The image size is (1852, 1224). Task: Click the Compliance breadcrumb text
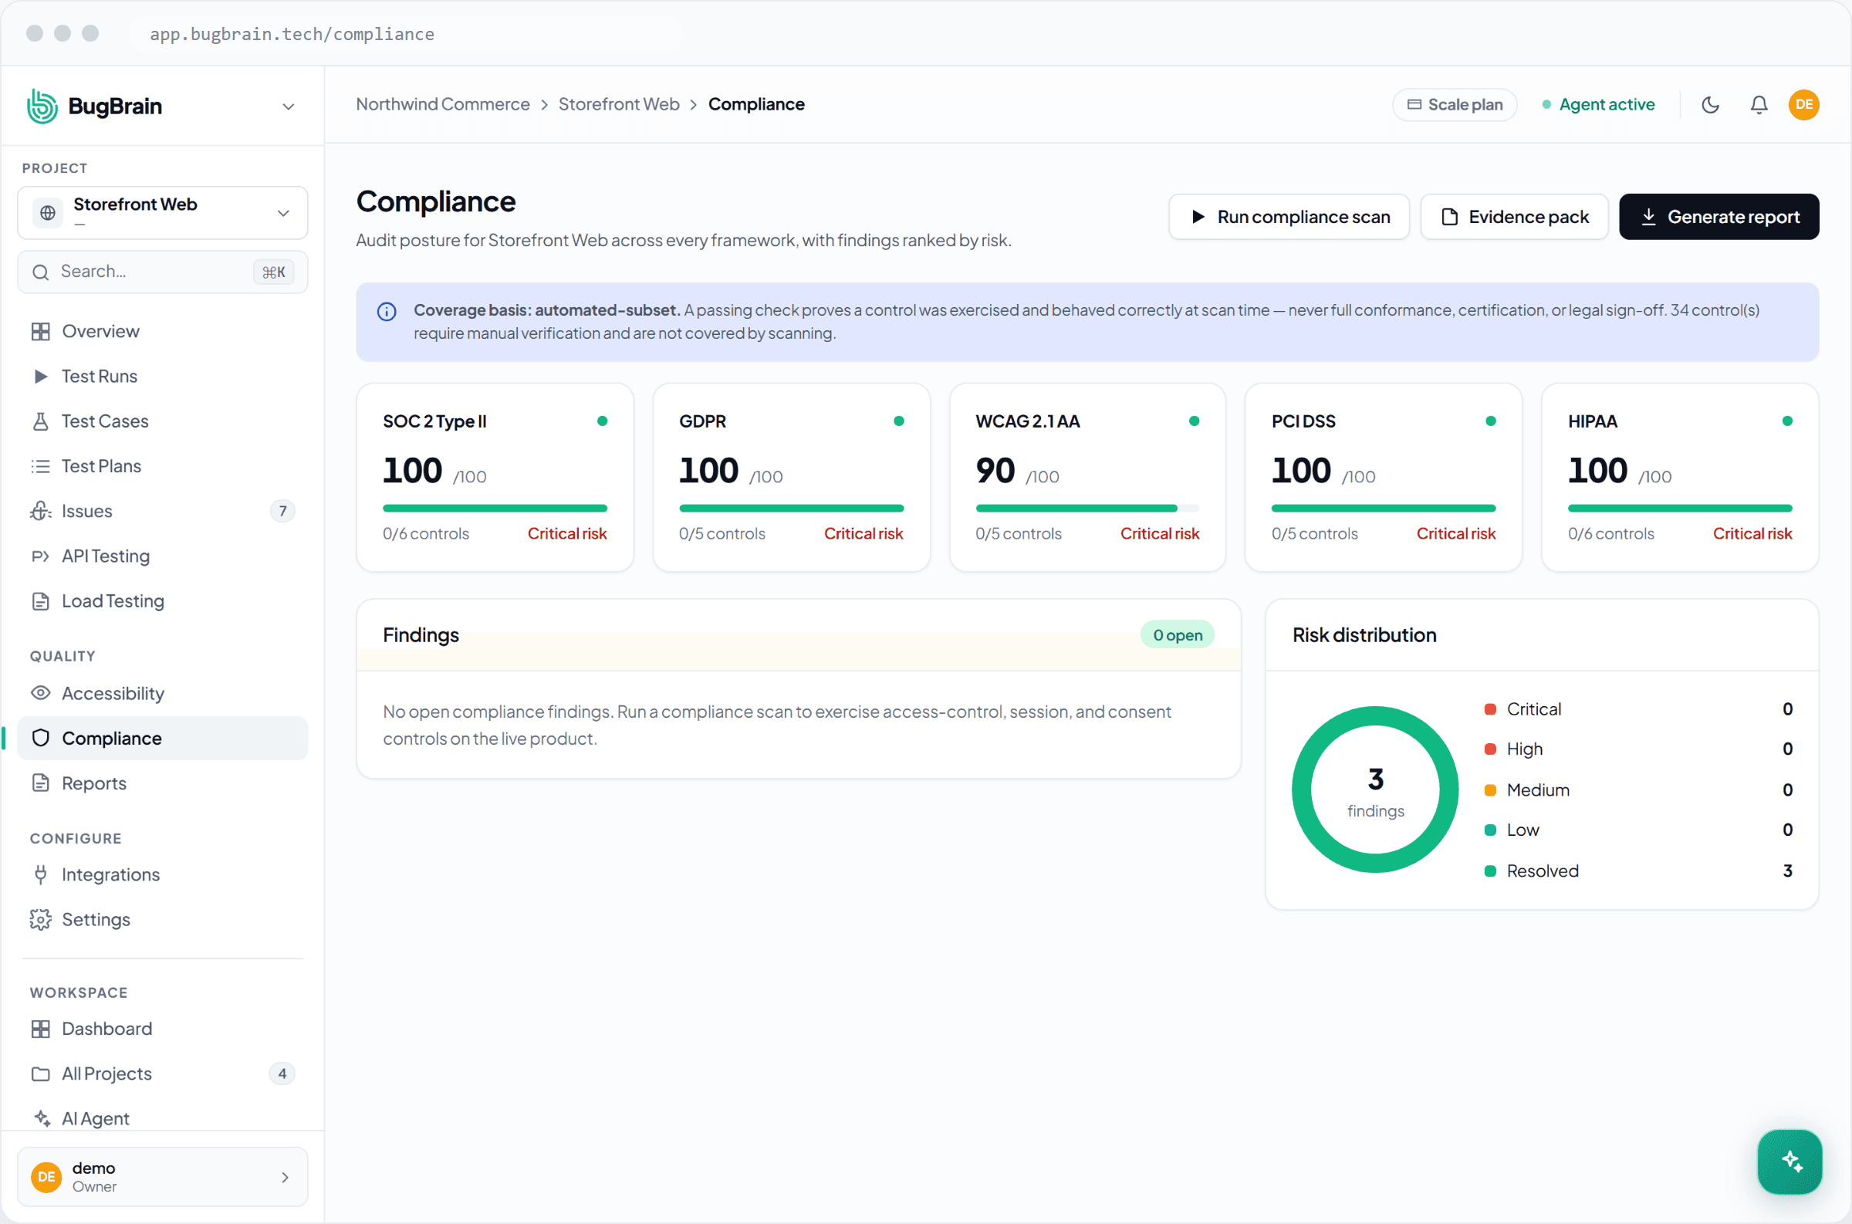point(756,104)
